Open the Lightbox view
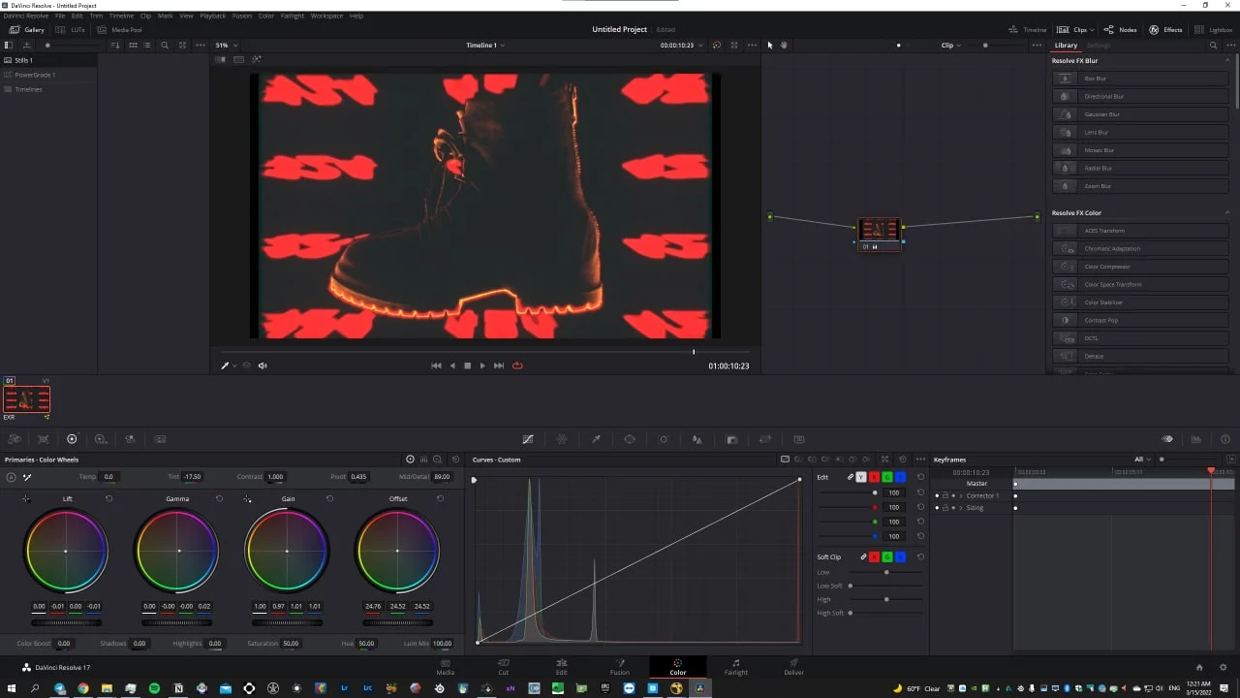 1214,30
